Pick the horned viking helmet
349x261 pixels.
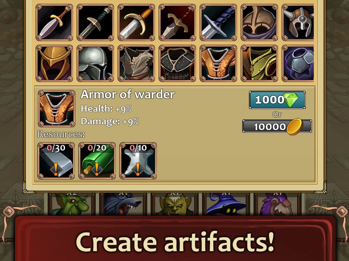[x=298, y=22]
